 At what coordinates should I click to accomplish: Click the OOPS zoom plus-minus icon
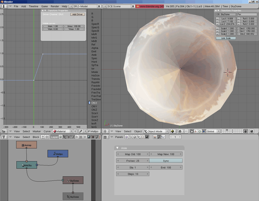click(43, 137)
